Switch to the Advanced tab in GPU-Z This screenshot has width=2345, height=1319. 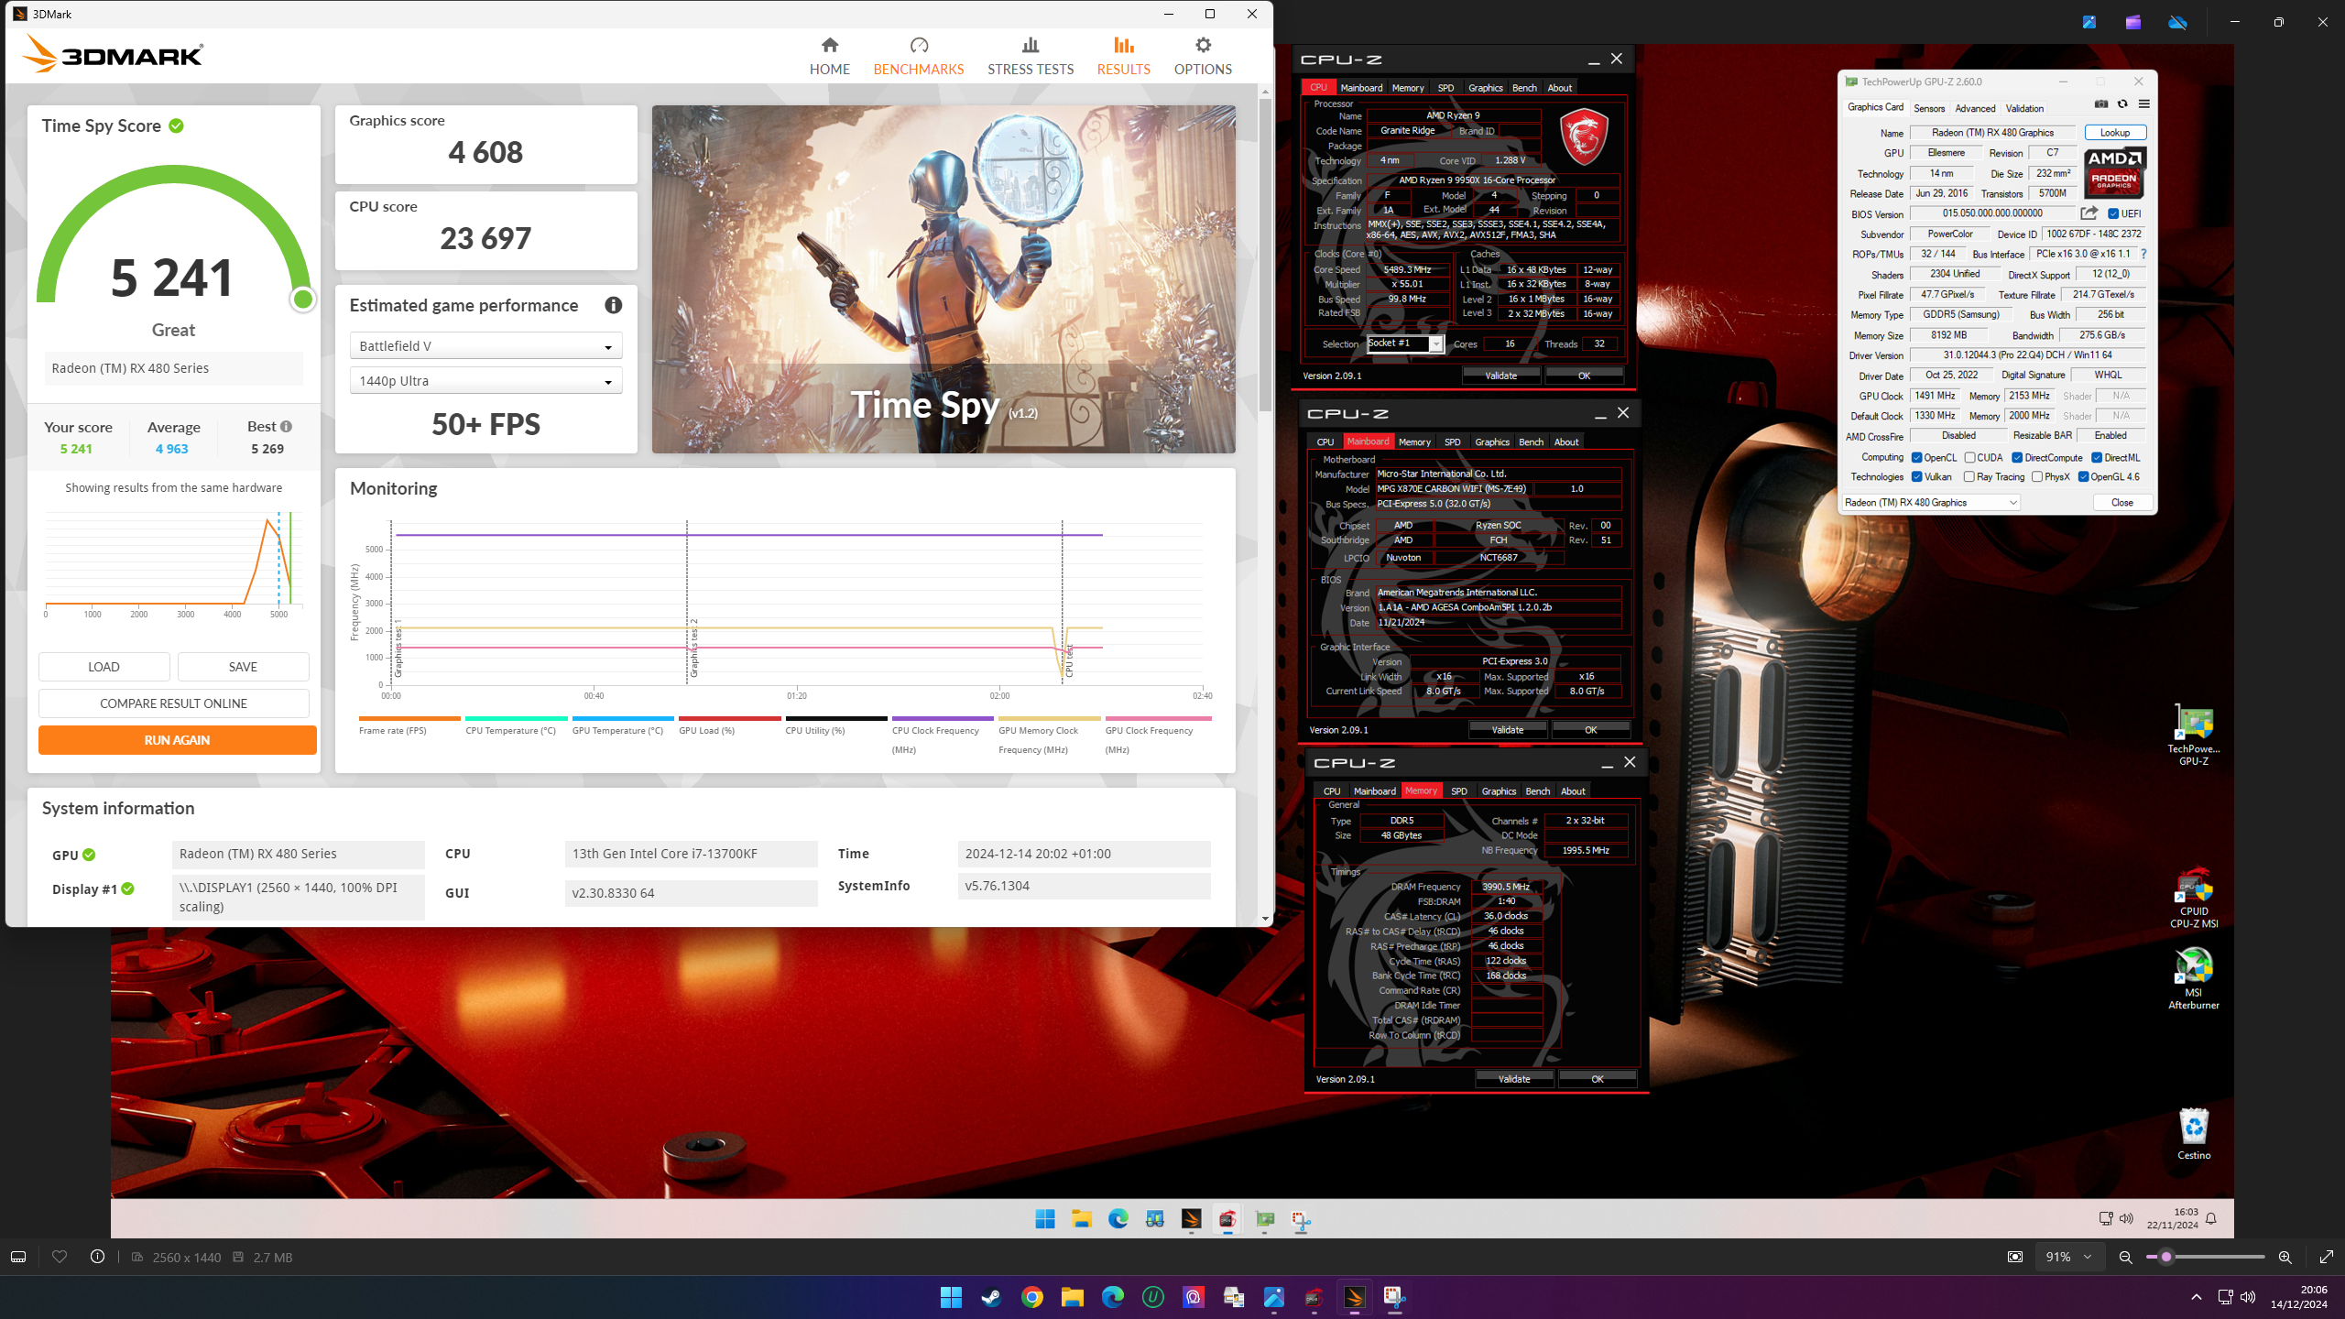1975,108
